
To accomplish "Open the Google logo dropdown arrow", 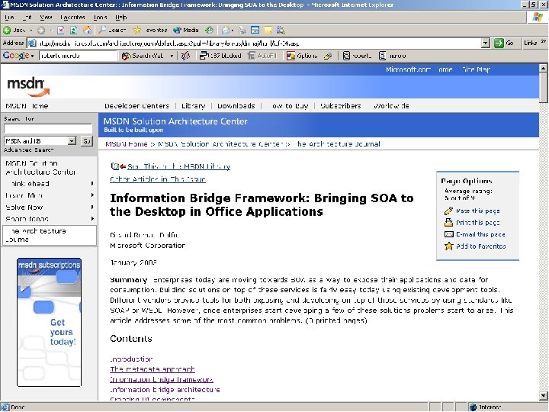I will 32,56.
